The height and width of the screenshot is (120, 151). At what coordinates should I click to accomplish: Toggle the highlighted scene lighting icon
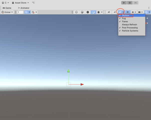(93, 12)
